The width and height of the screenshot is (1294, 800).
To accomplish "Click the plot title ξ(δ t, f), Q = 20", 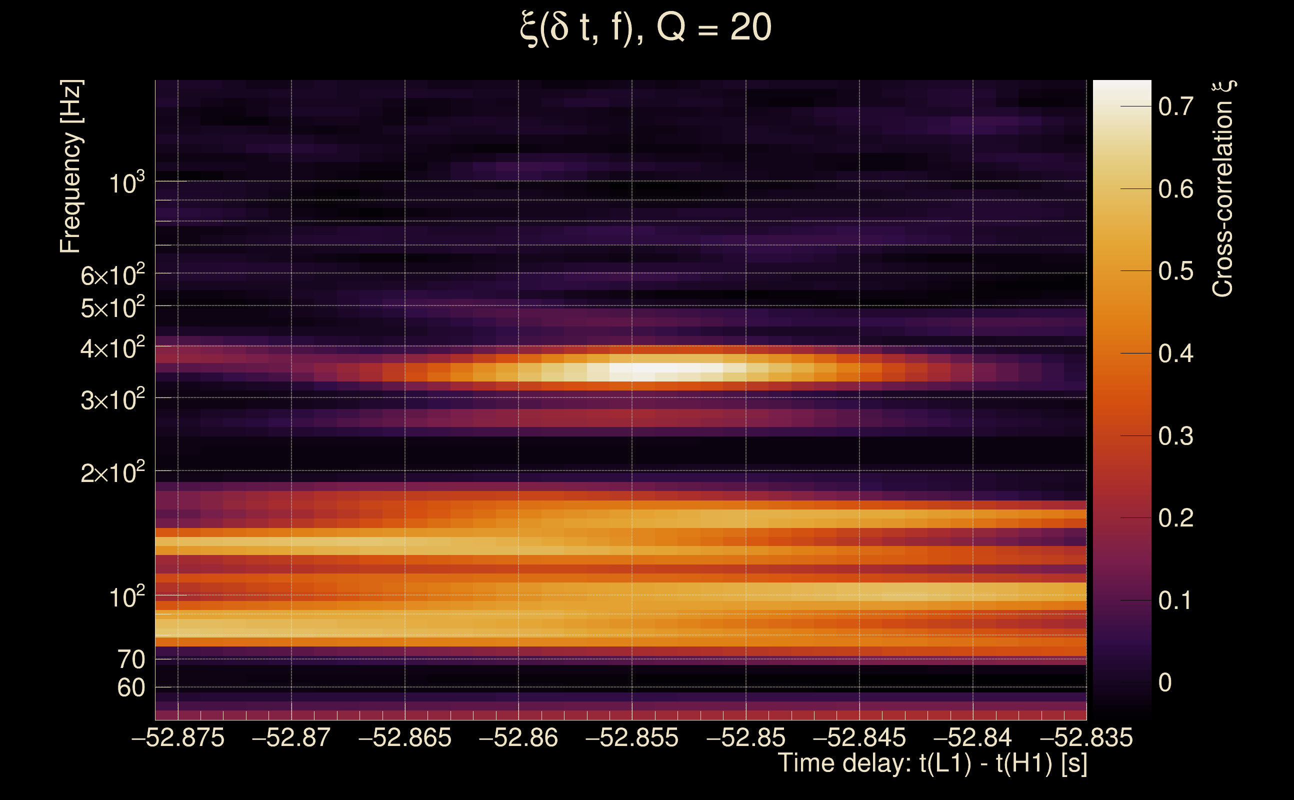I will click(x=645, y=28).
